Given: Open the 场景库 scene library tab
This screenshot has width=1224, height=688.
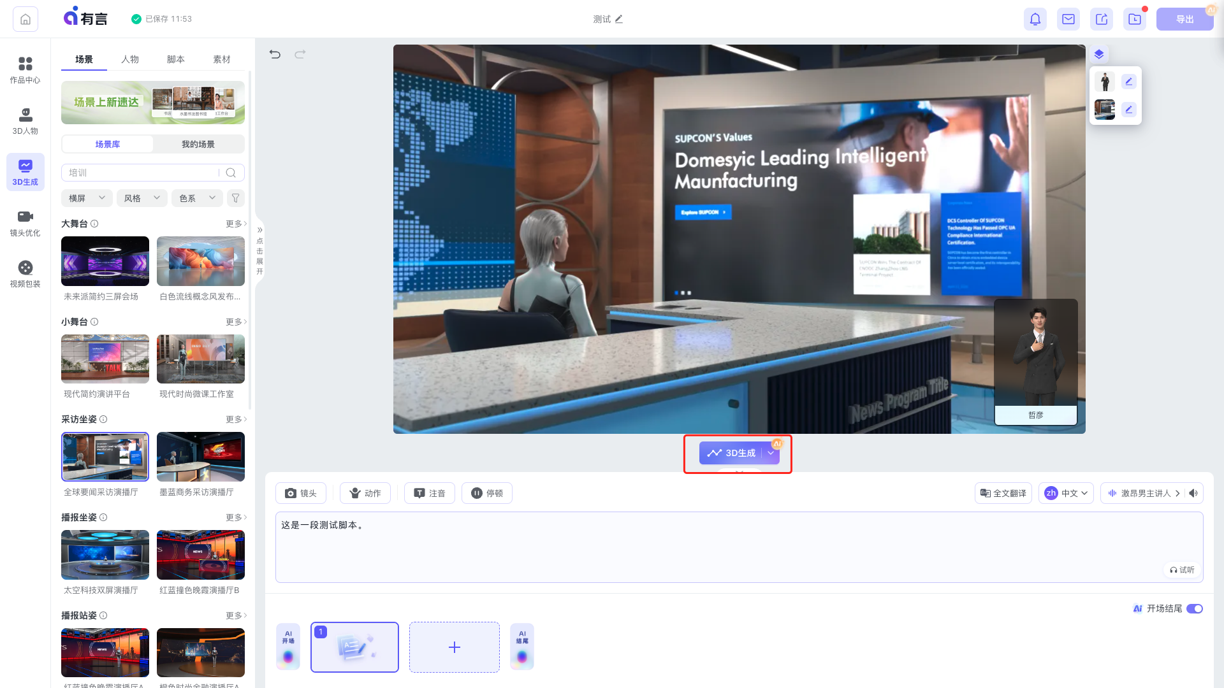Looking at the screenshot, I should [106, 145].
